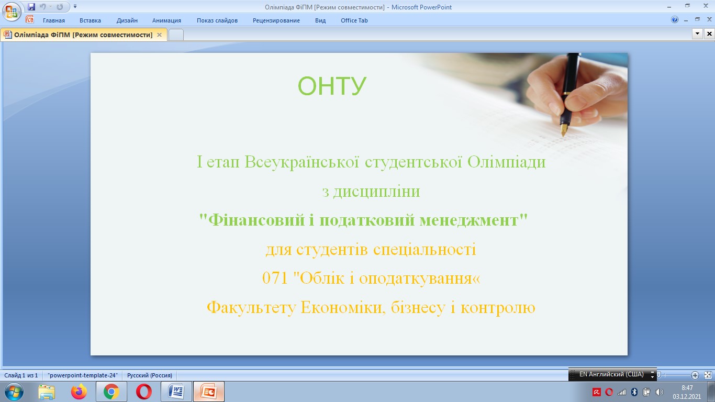Select the Олімпіада ФіПМ document tab

tap(83, 35)
